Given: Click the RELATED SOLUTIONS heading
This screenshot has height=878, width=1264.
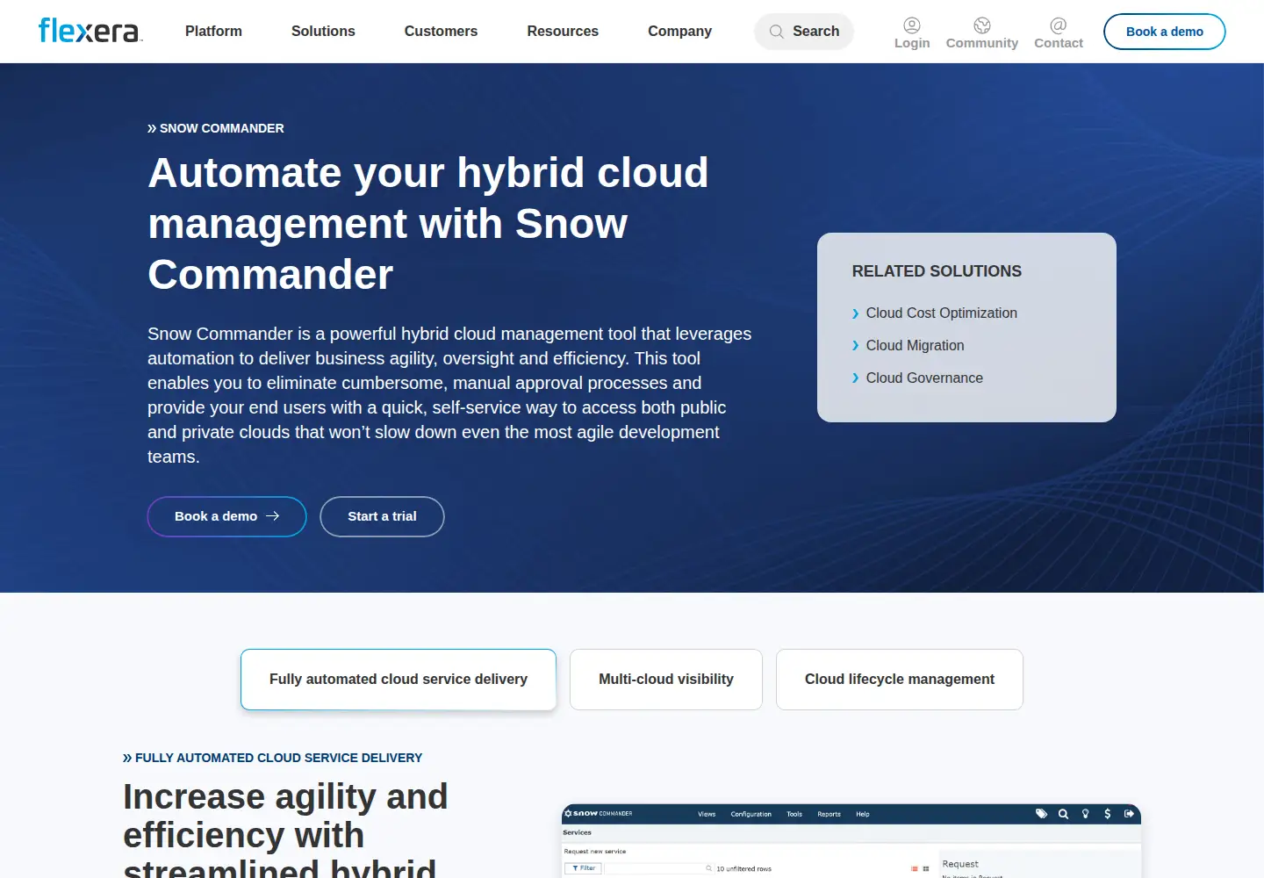Looking at the screenshot, I should tap(937, 271).
